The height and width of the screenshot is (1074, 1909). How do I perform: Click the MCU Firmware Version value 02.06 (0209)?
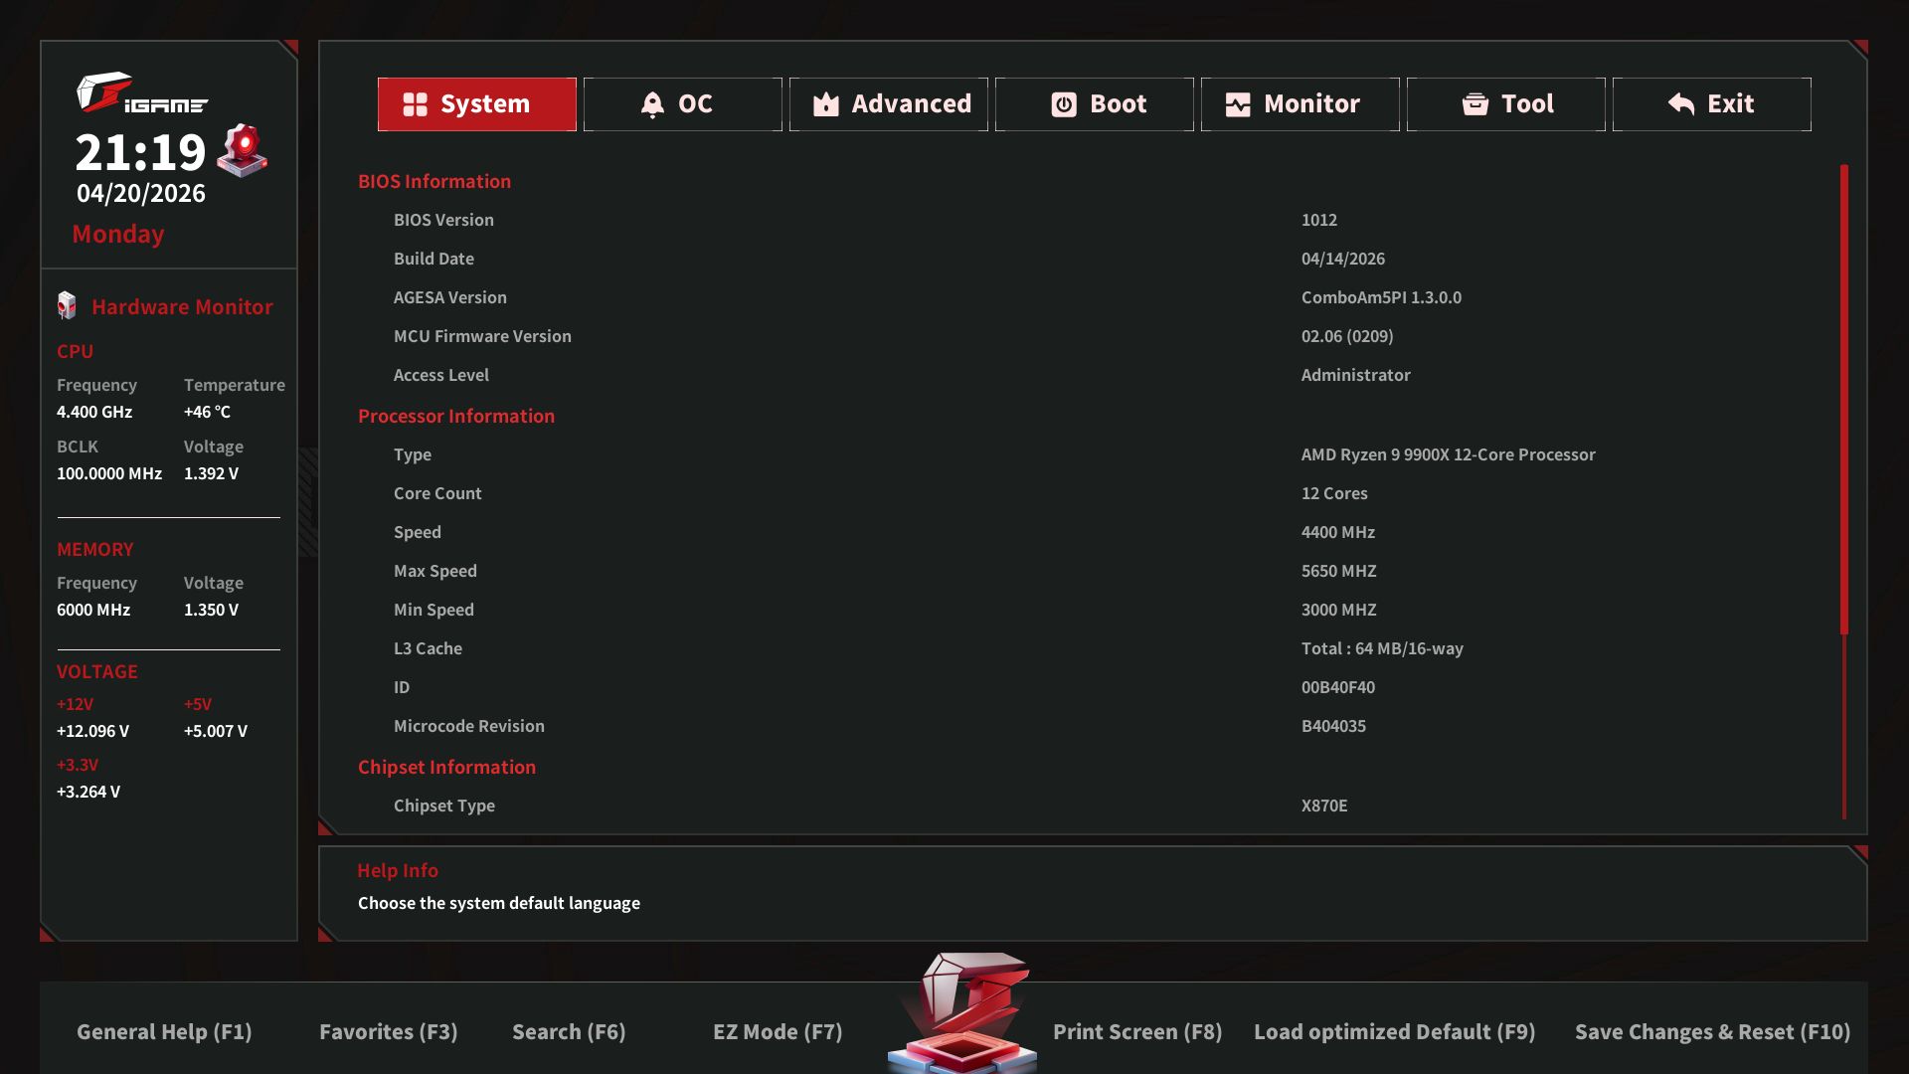click(1347, 336)
